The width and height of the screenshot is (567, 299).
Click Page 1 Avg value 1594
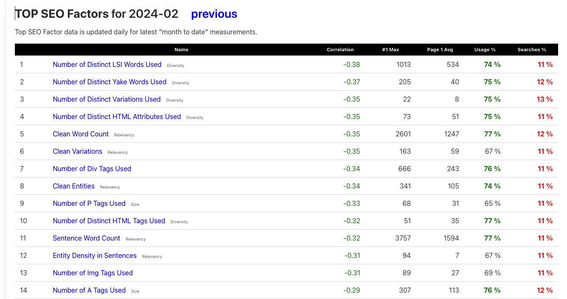coord(451,238)
